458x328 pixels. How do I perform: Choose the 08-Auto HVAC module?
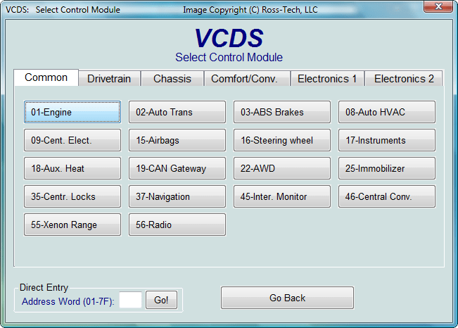387,112
